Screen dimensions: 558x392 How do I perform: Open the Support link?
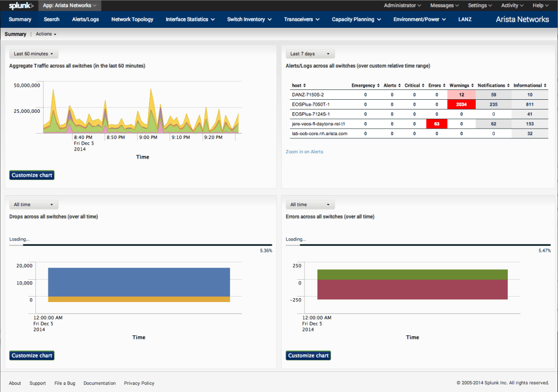tap(38, 383)
